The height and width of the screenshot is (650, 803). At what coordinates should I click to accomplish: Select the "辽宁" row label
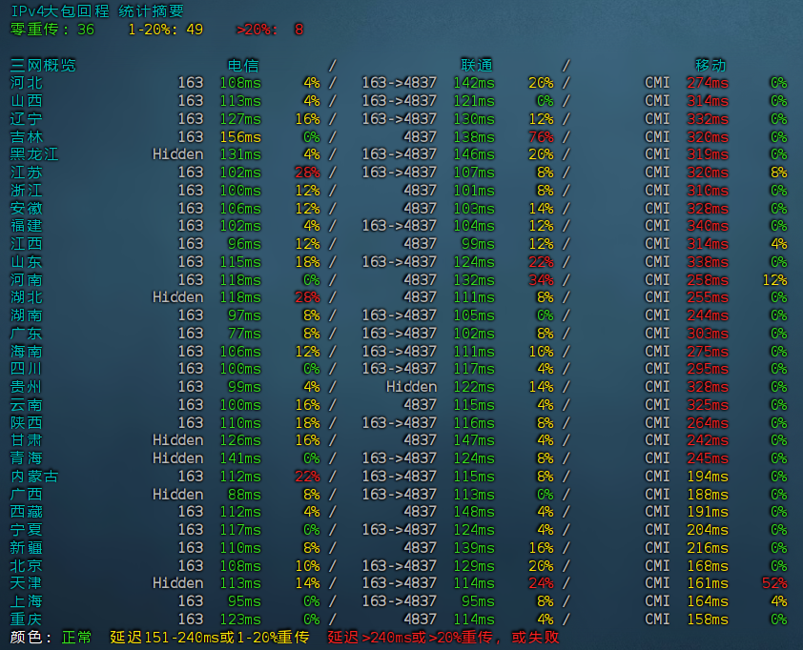click(x=27, y=119)
